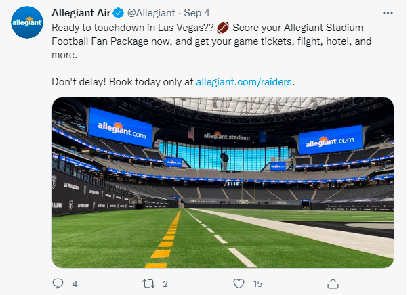Click the Allegiant Air display name
The width and height of the screenshot is (414, 295).
(x=85, y=13)
